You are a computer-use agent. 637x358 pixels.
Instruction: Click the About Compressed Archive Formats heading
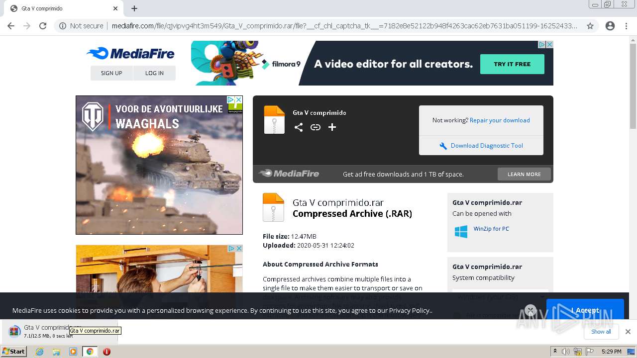320,264
